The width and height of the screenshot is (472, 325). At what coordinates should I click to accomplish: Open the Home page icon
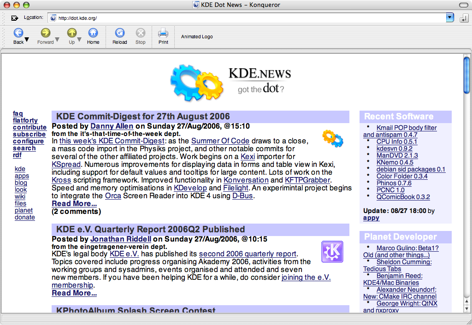click(x=93, y=32)
